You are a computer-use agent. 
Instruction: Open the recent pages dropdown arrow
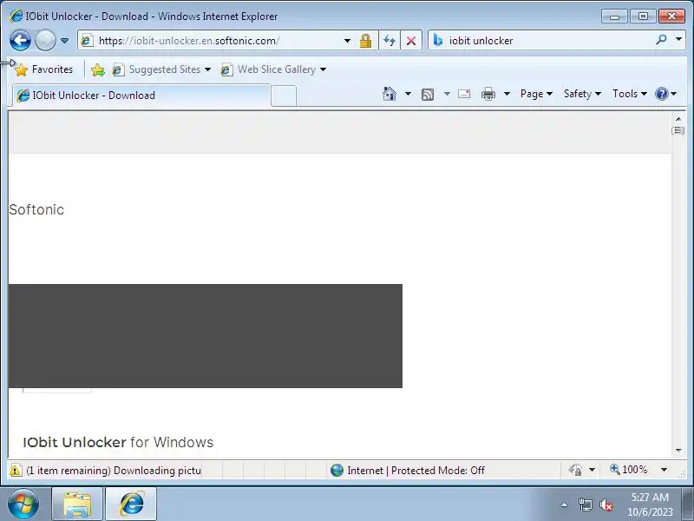pyautogui.click(x=64, y=41)
